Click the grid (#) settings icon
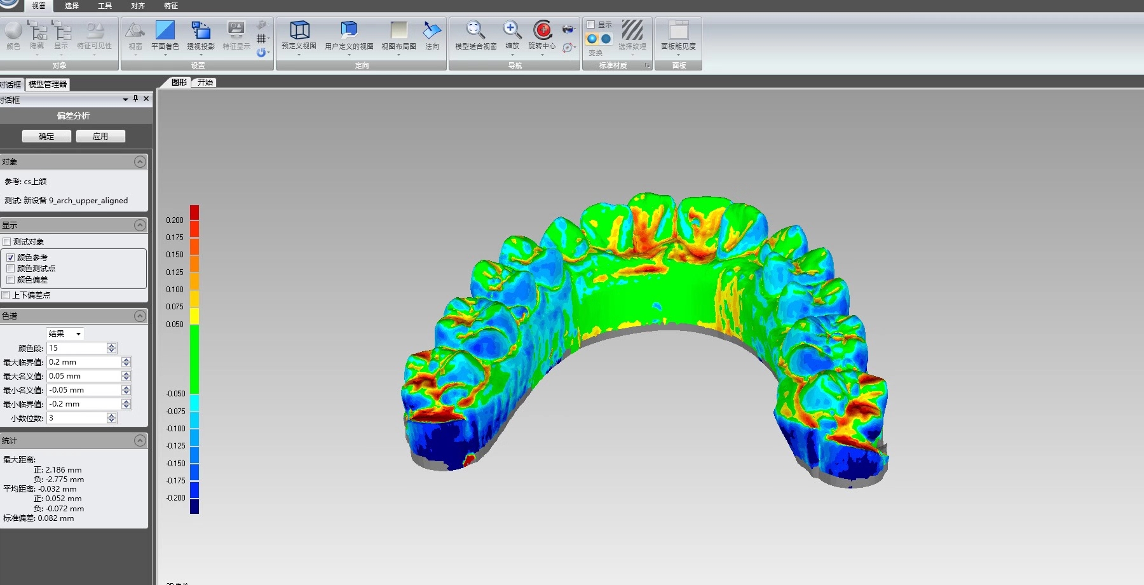1144x585 pixels. [261, 39]
